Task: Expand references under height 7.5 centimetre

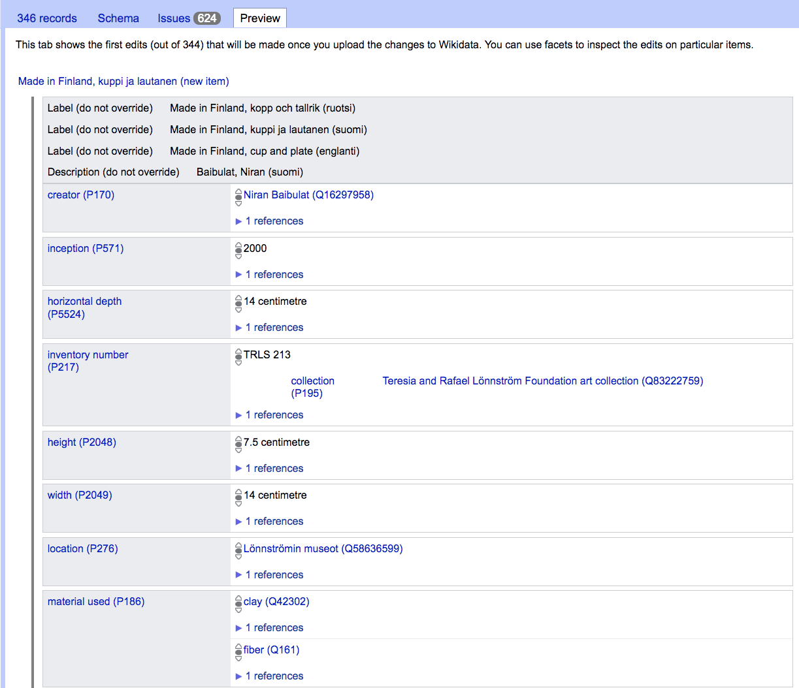Action: click(x=269, y=469)
